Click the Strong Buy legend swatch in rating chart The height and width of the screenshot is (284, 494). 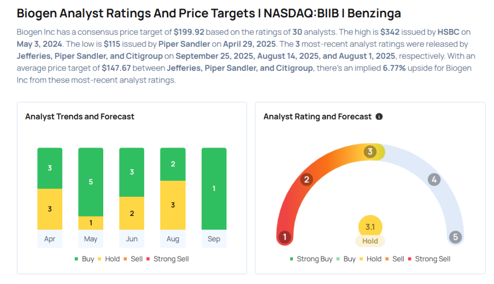click(x=291, y=259)
